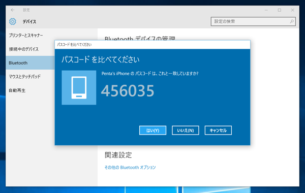Reject the passcode with いいえ(N)

coord(186,130)
